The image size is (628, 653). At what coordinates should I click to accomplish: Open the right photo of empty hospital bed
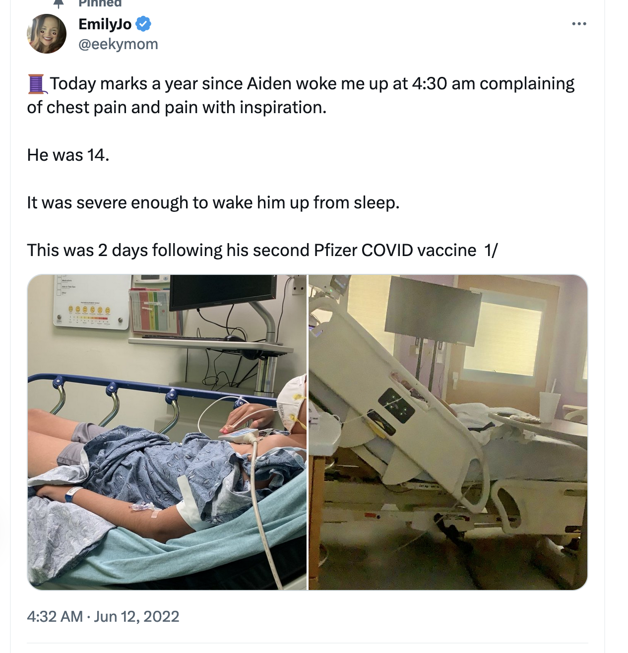click(447, 432)
